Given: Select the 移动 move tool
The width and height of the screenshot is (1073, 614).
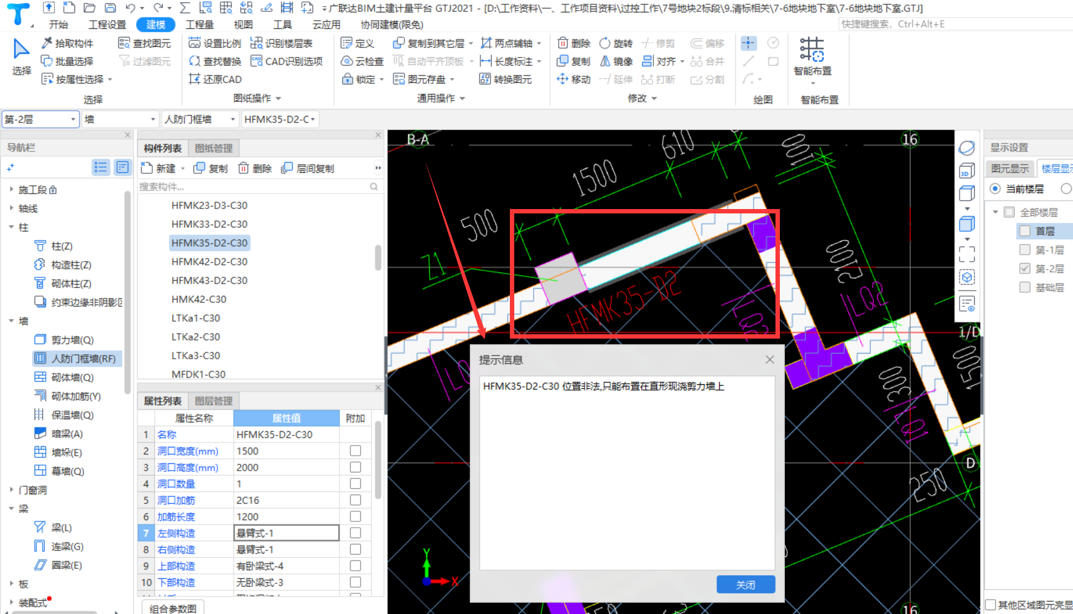Looking at the screenshot, I should [x=574, y=79].
